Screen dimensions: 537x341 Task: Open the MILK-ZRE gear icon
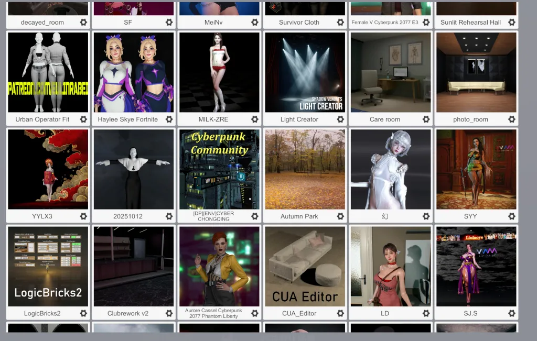(255, 119)
